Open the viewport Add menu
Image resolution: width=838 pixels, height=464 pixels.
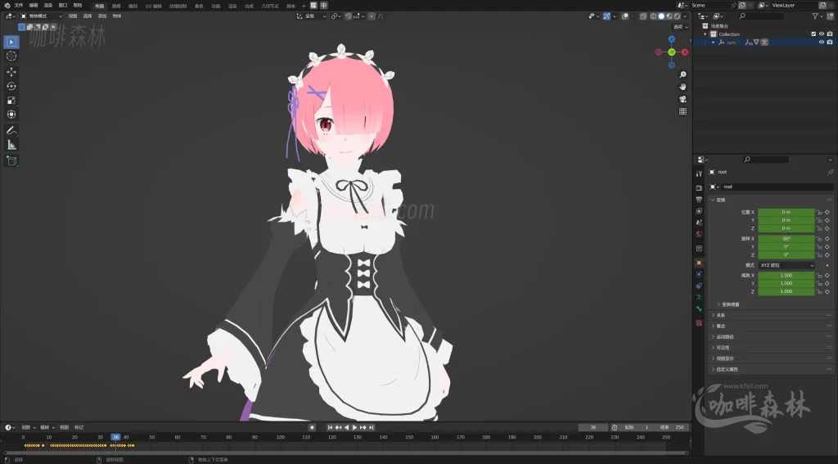click(102, 16)
